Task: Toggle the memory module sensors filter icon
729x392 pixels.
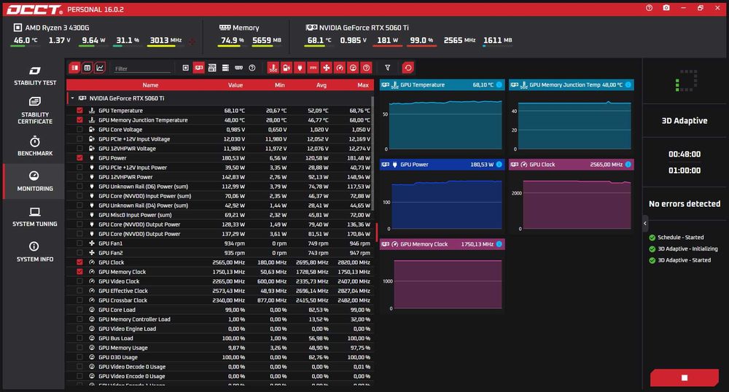Action: pyautogui.click(x=238, y=68)
